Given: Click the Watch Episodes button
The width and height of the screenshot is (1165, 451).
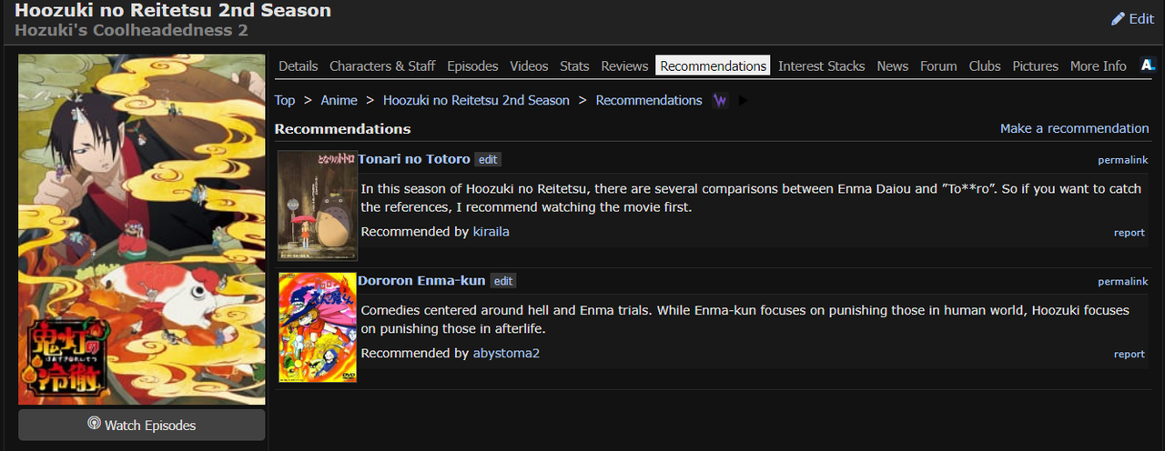Looking at the screenshot, I should coord(142,425).
